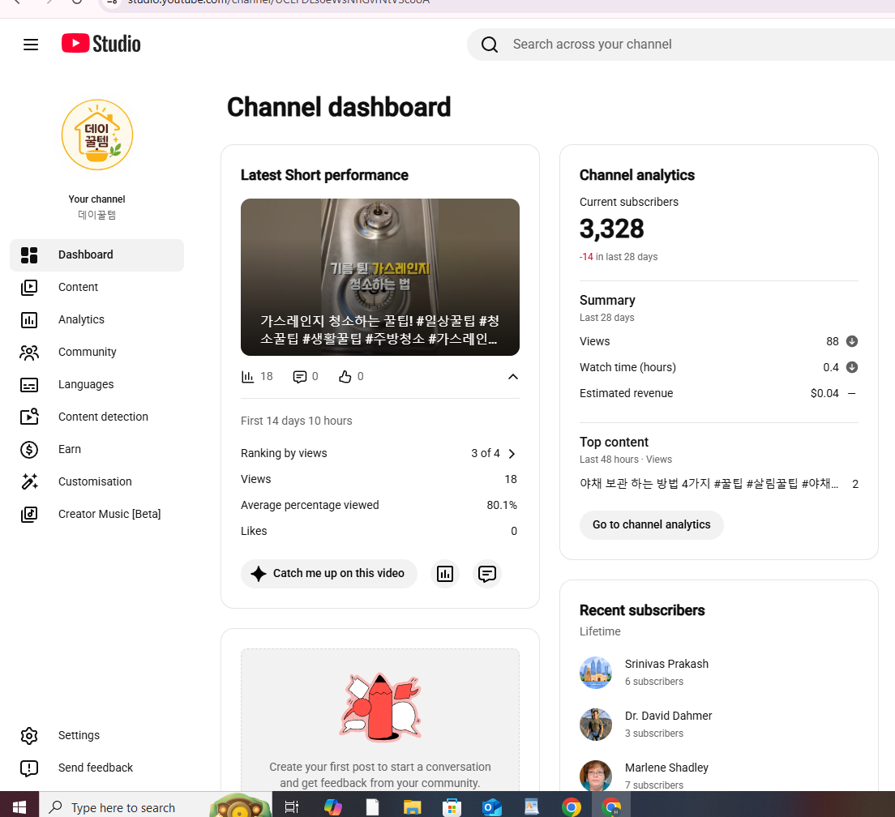Open video comments button

(x=487, y=574)
